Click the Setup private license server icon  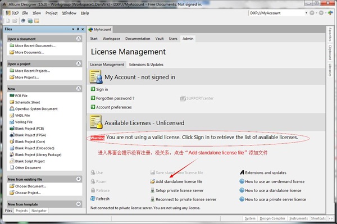click(x=152, y=190)
